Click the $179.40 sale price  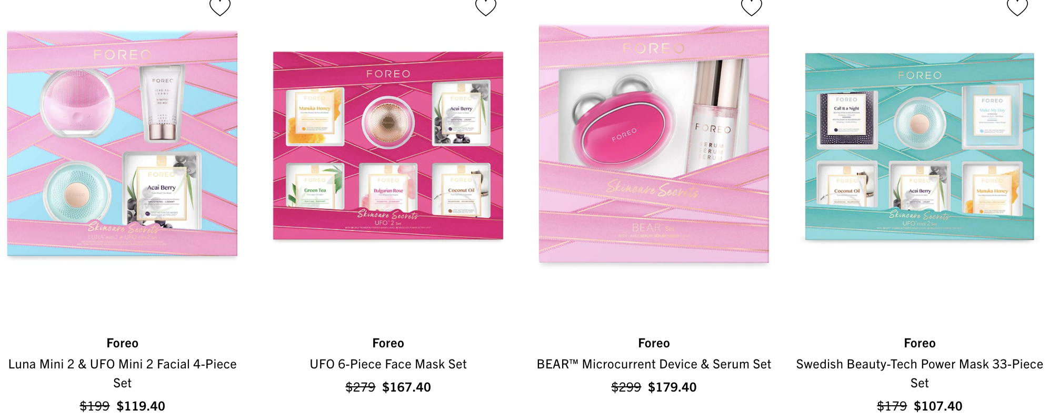point(673,387)
